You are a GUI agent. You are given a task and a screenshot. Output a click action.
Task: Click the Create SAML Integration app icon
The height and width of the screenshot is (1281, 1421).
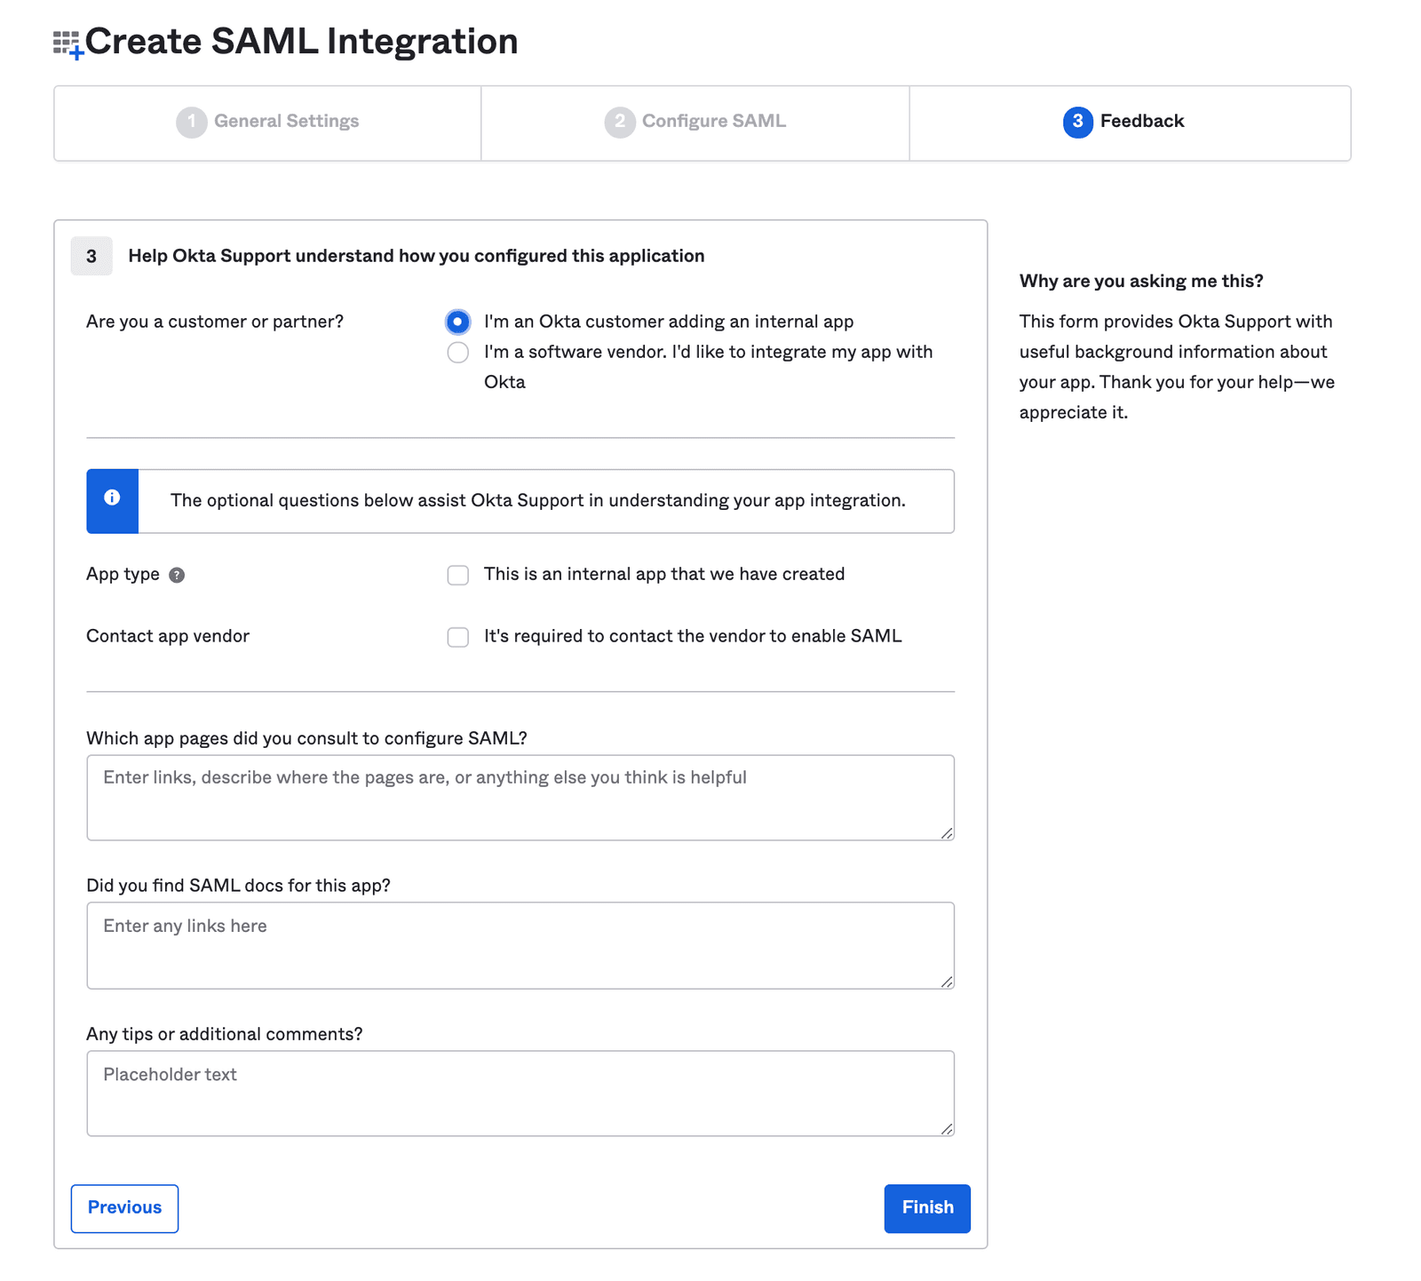(x=67, y=41)
